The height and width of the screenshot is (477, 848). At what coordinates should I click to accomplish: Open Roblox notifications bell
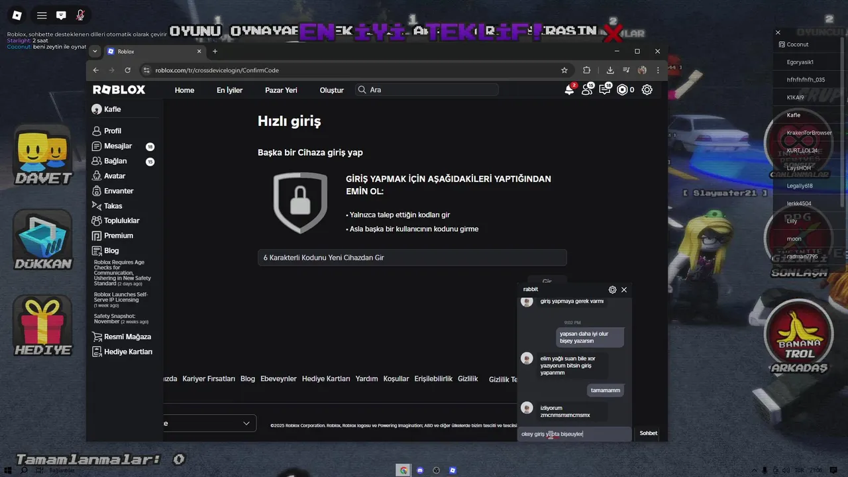[x=570, y=89]
